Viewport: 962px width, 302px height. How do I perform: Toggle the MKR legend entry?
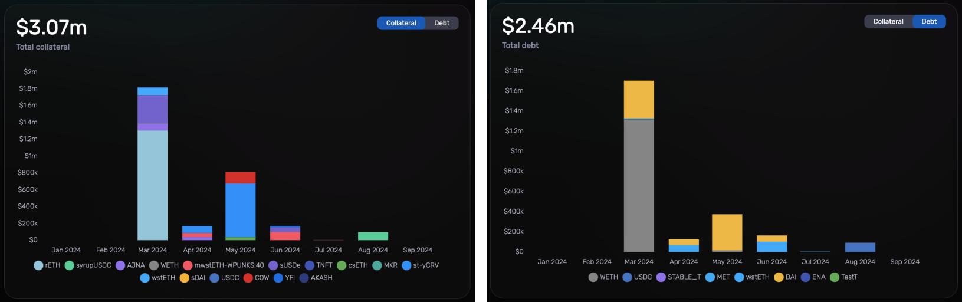pos(385,265)
